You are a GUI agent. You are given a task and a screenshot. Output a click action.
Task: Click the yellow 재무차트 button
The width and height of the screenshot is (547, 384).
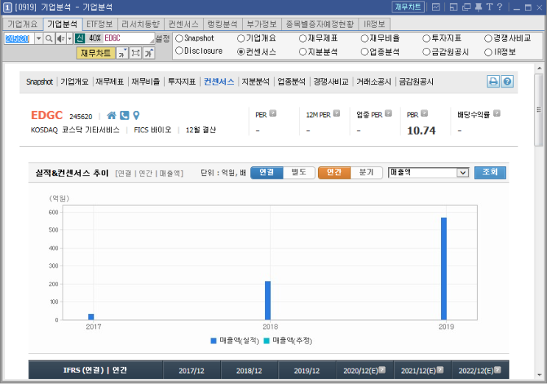(96, 53)
